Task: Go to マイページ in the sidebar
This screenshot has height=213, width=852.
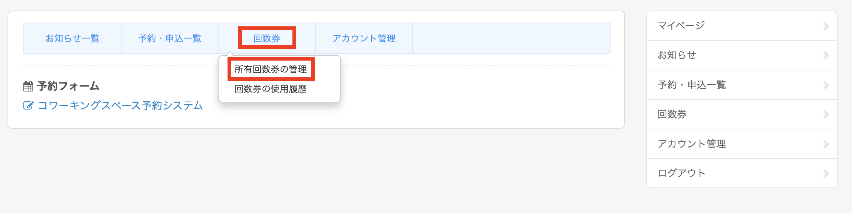Action: [681, 26]
